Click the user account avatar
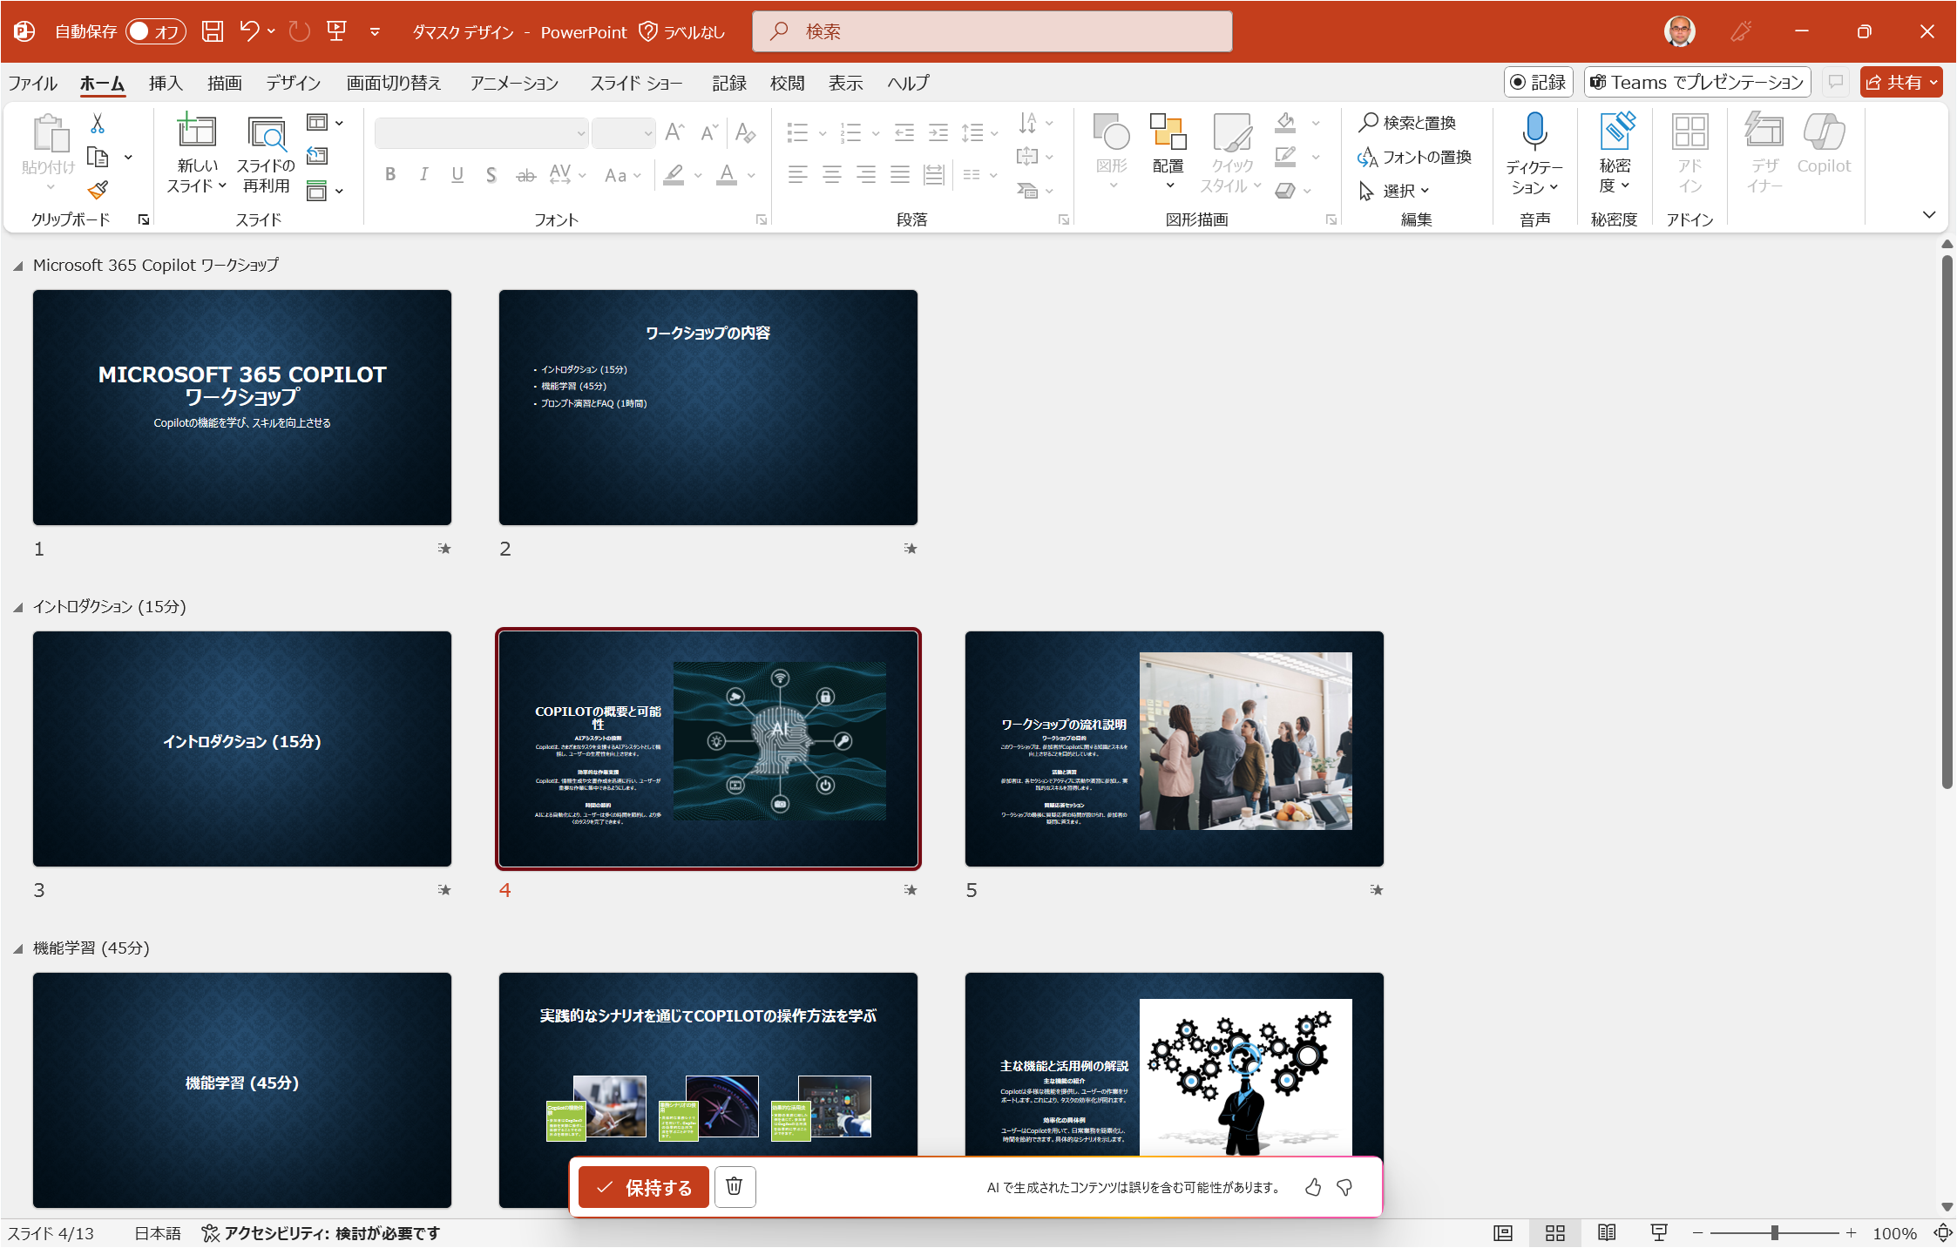This screenshot has width=1957, height=1248. coord(1679,32)
